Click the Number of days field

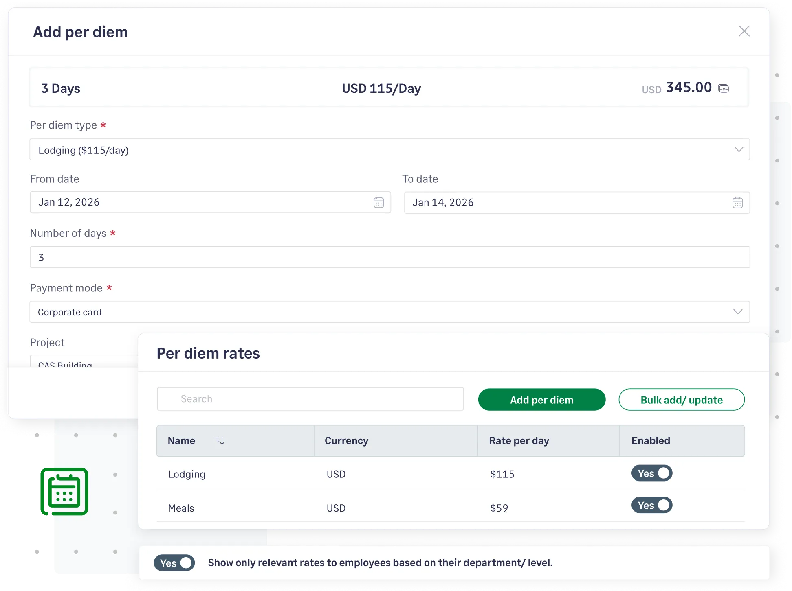click(x=389, y=257)
